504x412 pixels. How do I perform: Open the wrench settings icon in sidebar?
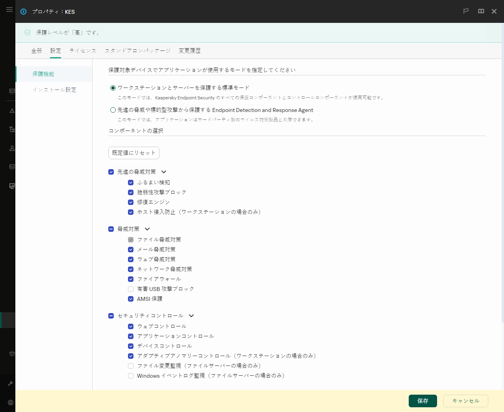point(11,383)
